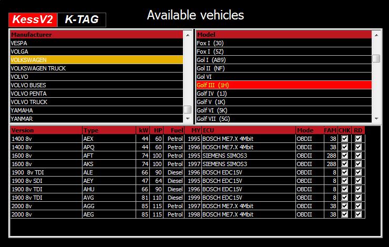The height and width of the screenshot is (247, 389).
Task: Switch to the KessV2 tab
Action: coord(33,19)
